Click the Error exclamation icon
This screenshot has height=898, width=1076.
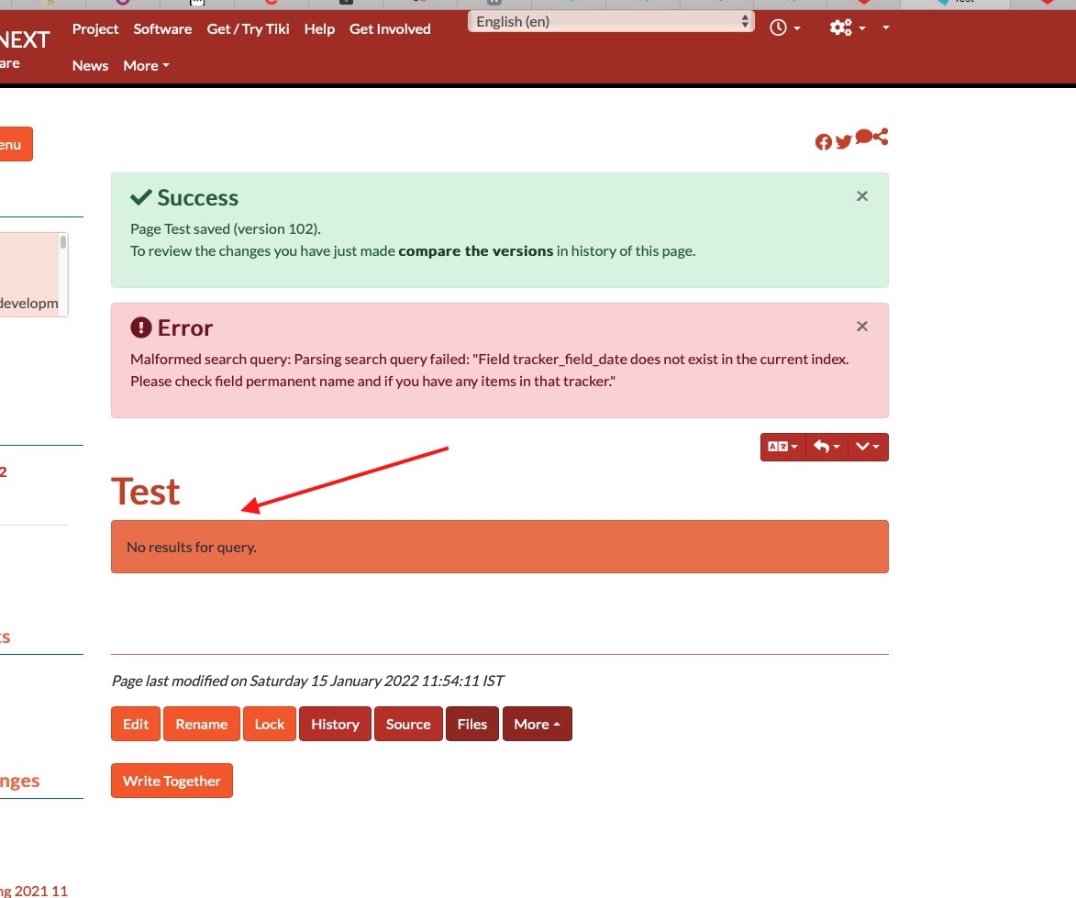(x=140, y=327)
